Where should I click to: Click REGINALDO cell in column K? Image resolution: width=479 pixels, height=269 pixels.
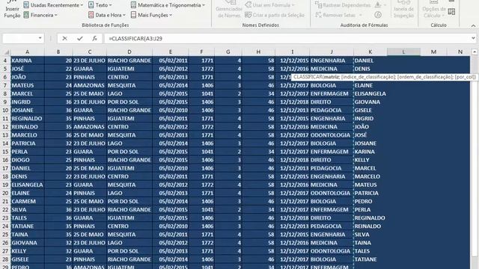coord(370,217)
